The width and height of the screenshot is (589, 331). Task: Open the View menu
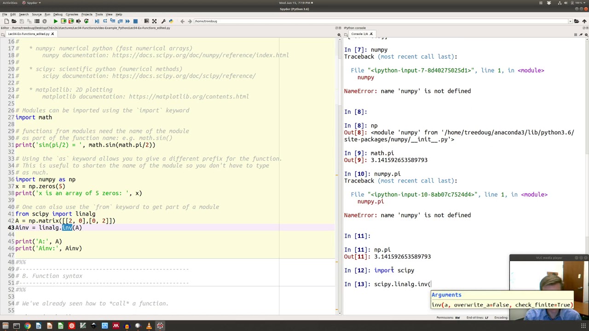click(x=109, y=14)
